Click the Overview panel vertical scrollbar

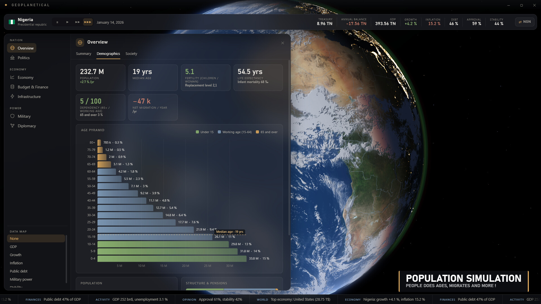click(289, 147)
